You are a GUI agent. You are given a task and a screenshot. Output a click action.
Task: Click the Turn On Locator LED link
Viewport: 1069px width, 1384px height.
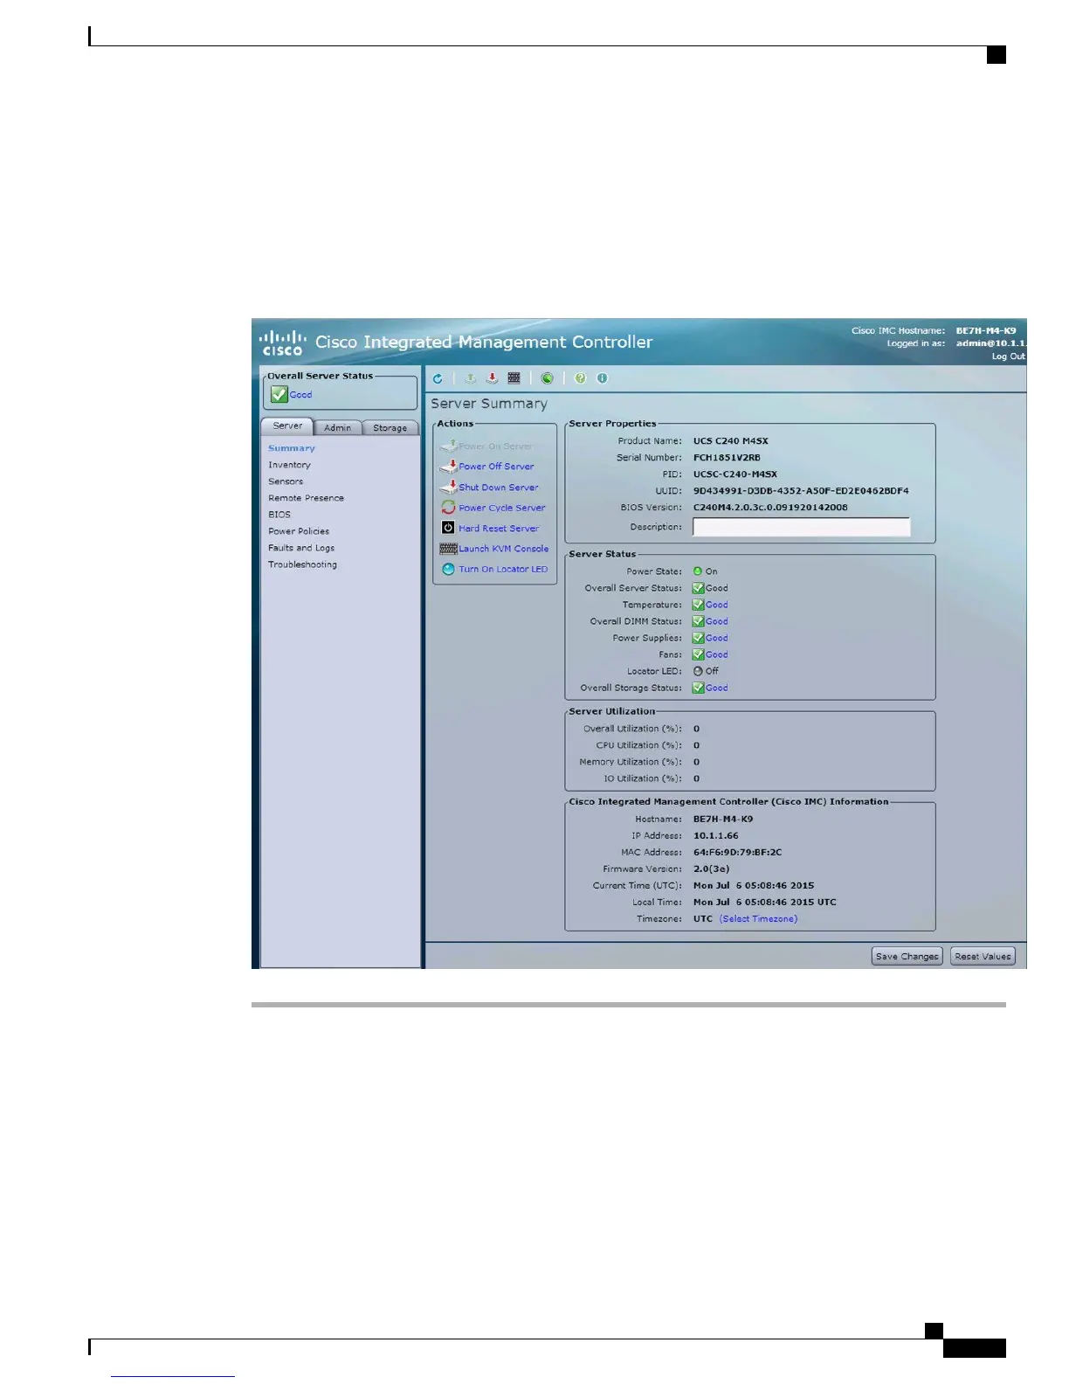(x=503, y=569)
